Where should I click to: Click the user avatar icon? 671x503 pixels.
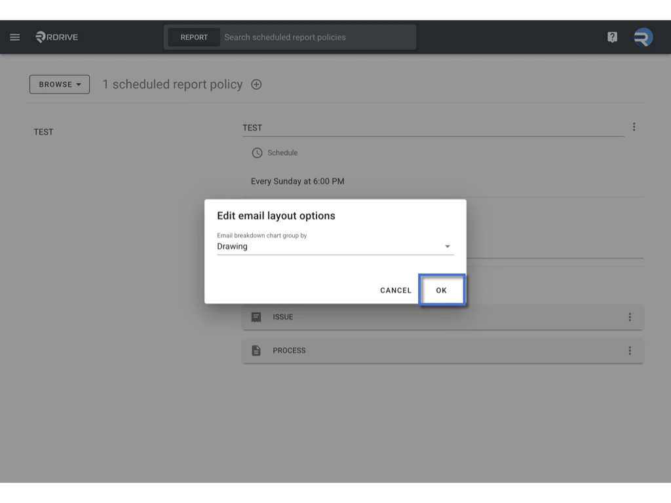pyautogui.click(x=643, y=37)
